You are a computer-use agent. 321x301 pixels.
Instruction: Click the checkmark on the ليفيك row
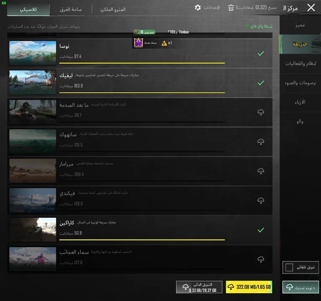261,83
